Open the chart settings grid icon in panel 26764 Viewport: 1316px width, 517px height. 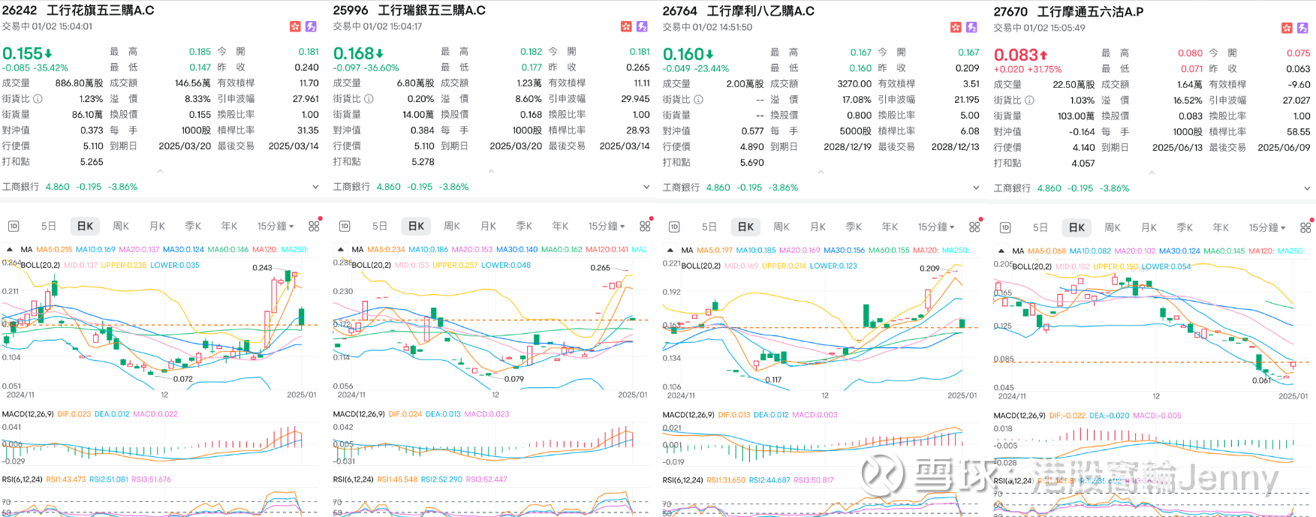coord(974,227)
